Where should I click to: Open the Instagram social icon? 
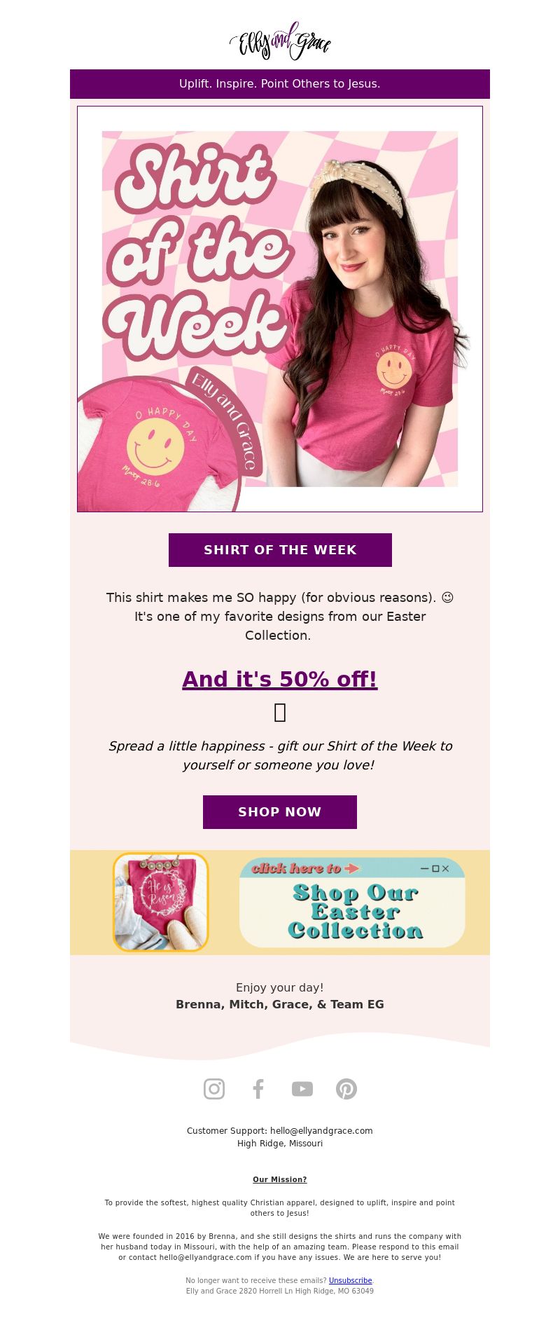pyautogui.click(x=214, y=1089)
